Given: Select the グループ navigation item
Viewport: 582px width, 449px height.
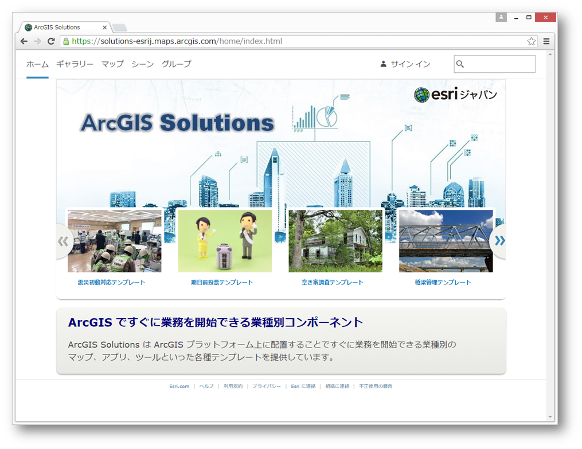Looking at the screenshot, I should pyautogui.click(x=176, y=64).
